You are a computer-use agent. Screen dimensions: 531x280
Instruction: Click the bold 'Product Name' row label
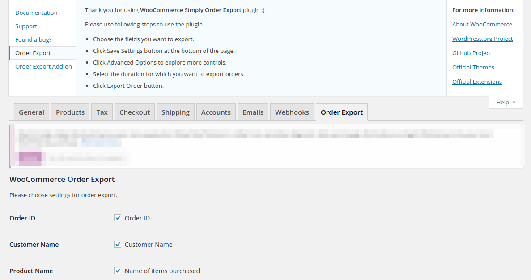pyautogui.click(x=31, y=271)
